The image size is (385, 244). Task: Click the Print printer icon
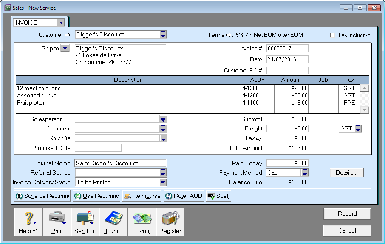(x=57, y=218)
